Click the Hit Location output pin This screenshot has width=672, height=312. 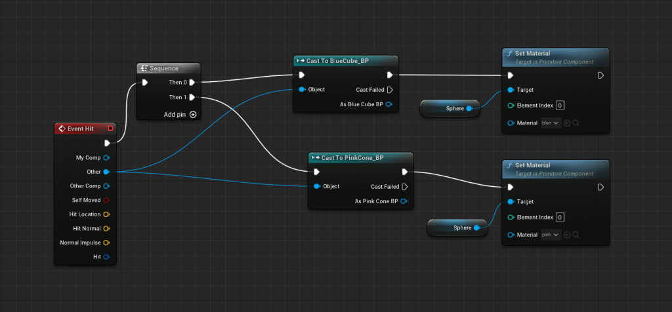pos(106,214)
